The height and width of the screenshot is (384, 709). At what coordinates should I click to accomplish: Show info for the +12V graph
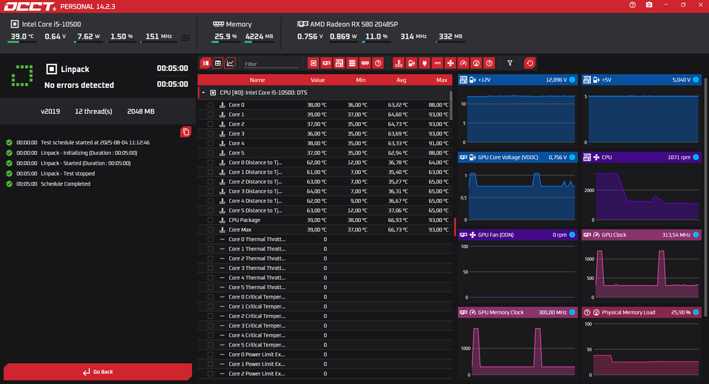click(x=572, y=80)
